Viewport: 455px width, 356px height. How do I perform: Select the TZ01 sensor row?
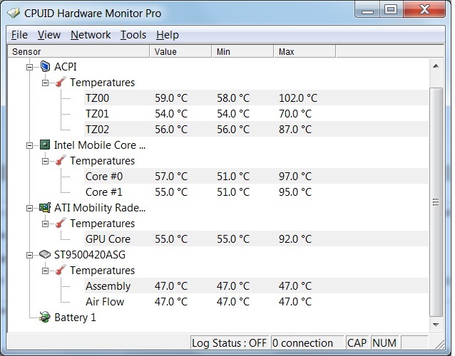pos(256,113)
